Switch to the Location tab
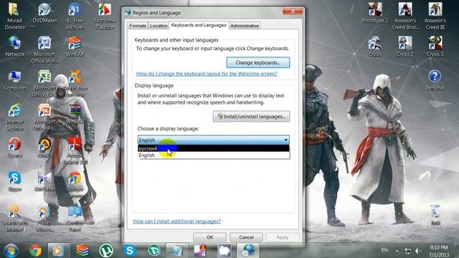The image size is (459, 258). (x=158, y=26)
